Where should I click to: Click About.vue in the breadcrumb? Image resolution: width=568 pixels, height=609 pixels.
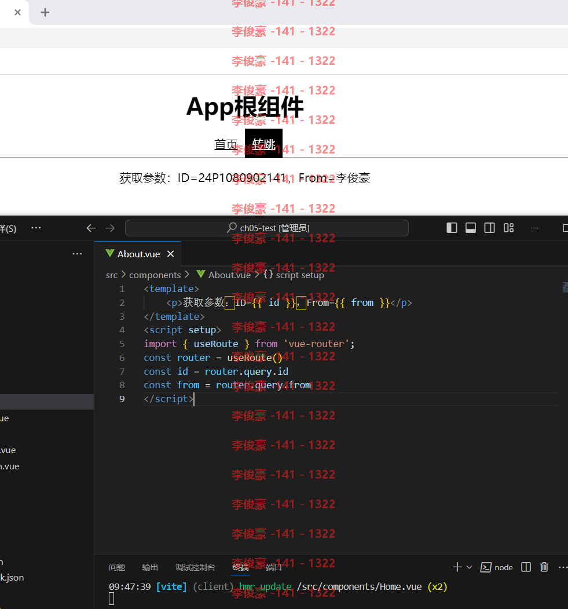(229, 275)
